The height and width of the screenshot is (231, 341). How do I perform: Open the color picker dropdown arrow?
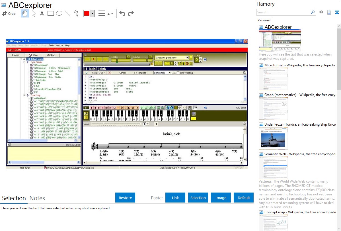coord(92,13)
